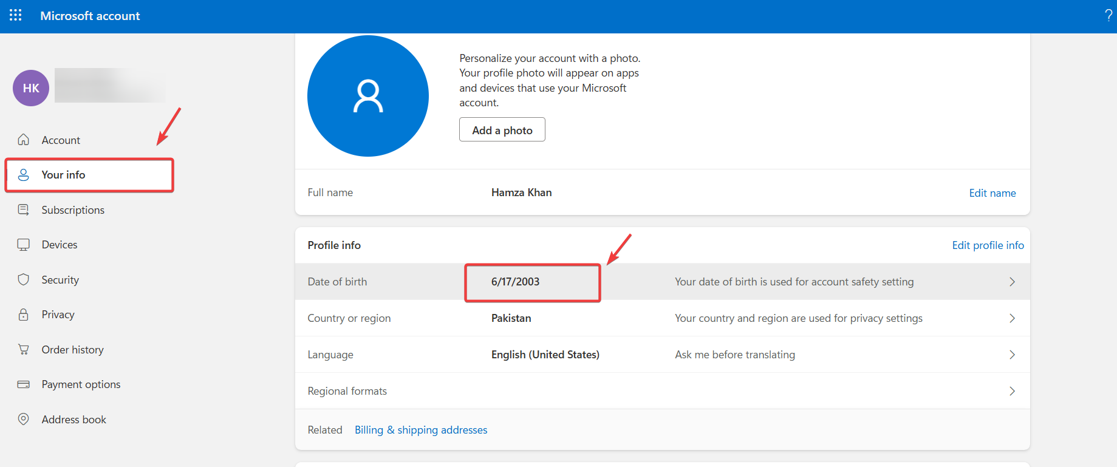Viewport: 1117px width, 467px height.
Task: View Order history
Action: [x=73, y=350]
